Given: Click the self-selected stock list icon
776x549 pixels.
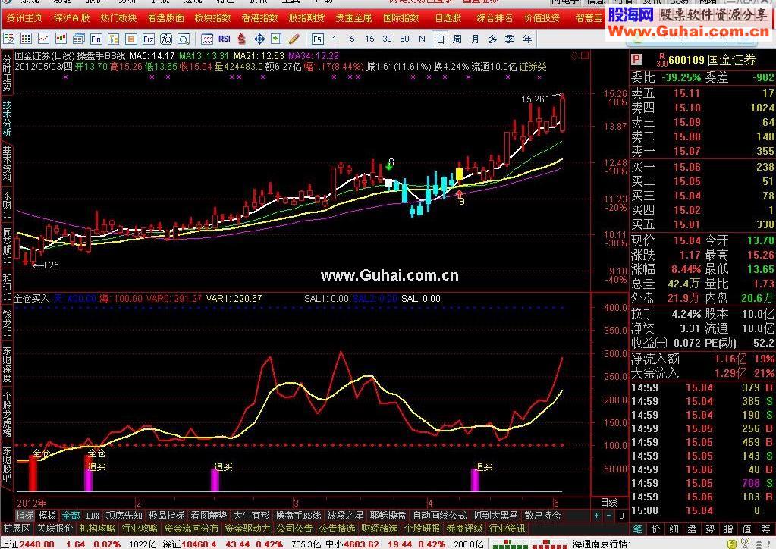Looking at the screenshot, I should [x=8, y=39].
